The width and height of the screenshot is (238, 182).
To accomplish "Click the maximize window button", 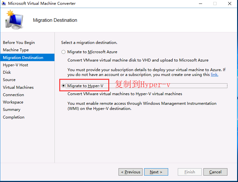I will (x=215, y=4).
